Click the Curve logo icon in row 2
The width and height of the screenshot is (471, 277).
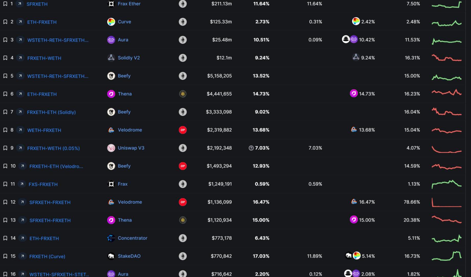[111, 22]
